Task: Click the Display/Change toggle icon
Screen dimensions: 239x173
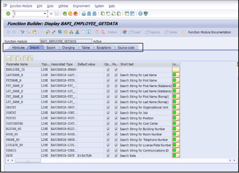Action: [x=22, y=32]
